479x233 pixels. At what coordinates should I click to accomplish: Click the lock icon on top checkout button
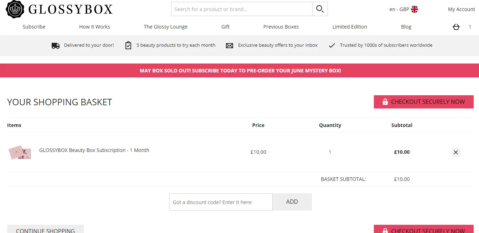(x=385, y=102)
